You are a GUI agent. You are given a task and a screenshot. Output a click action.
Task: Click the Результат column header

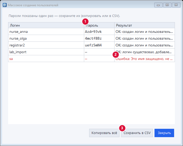point(145,25)
